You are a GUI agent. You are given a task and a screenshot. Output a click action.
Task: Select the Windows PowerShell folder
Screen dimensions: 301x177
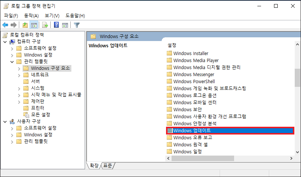(194, 82)
